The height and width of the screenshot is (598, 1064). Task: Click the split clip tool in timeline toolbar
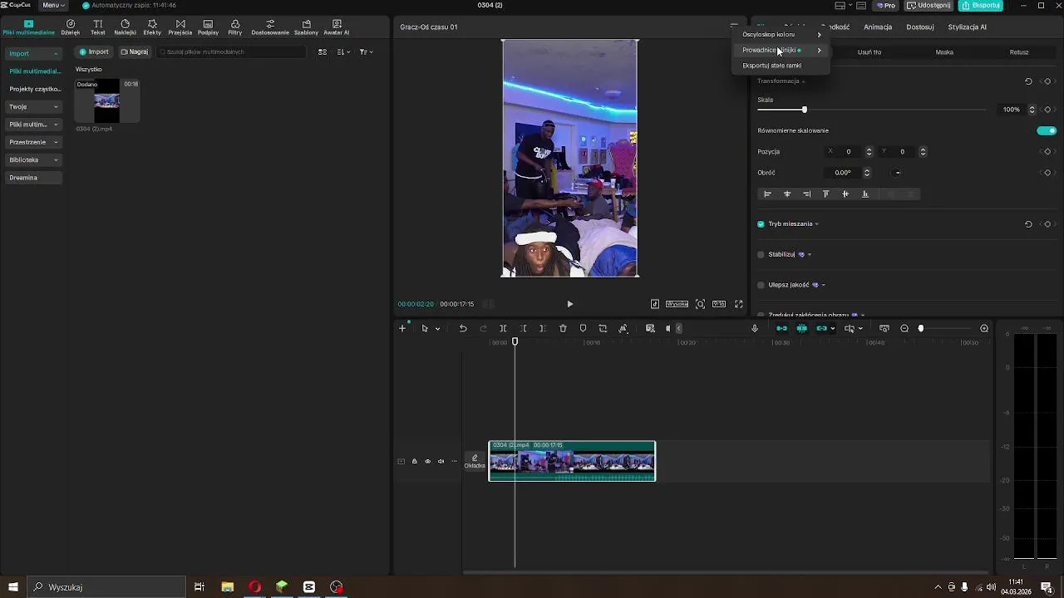[x=503, y=328]
